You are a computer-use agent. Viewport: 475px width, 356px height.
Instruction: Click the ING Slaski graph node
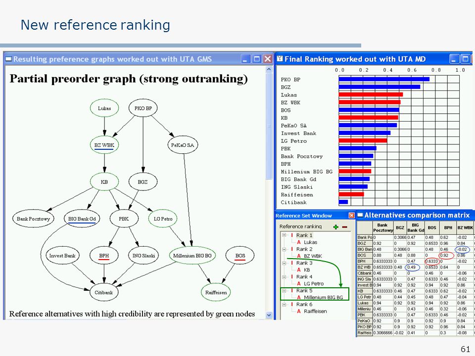tap(143, 256)
